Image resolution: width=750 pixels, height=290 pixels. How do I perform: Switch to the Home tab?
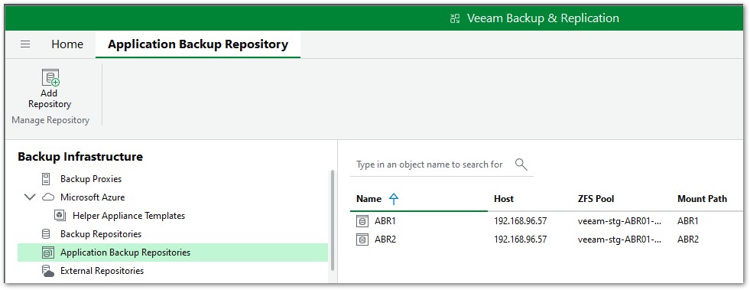(67, 44)
